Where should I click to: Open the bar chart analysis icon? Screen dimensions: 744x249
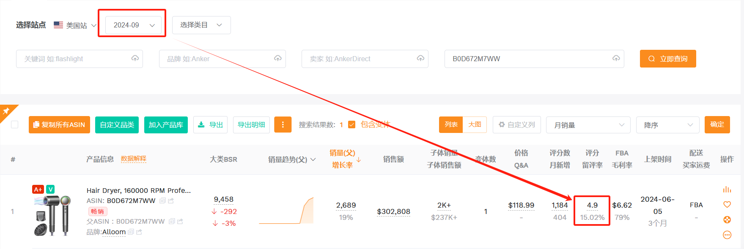(727, 189)
